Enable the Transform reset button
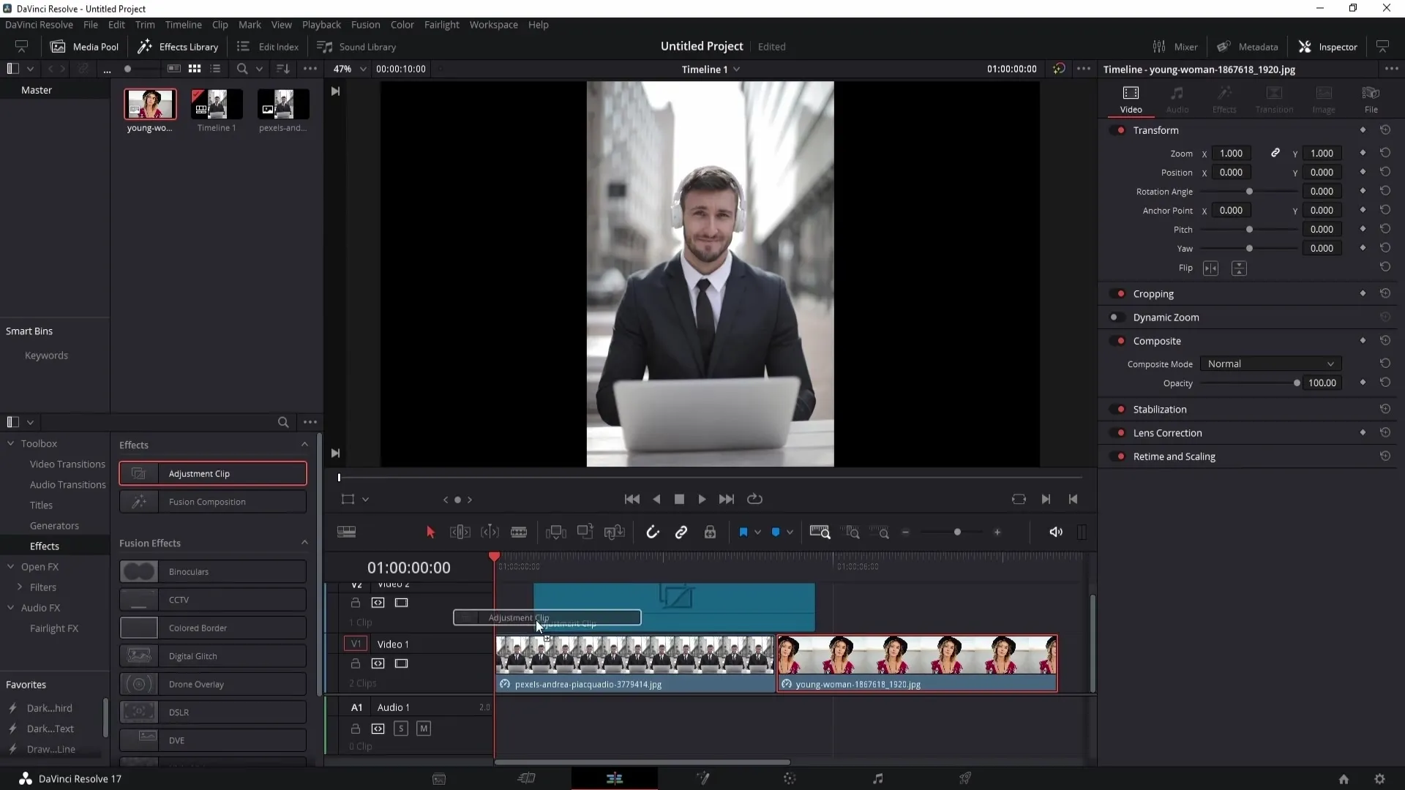1405x790 pixels. pos(1386,129)
